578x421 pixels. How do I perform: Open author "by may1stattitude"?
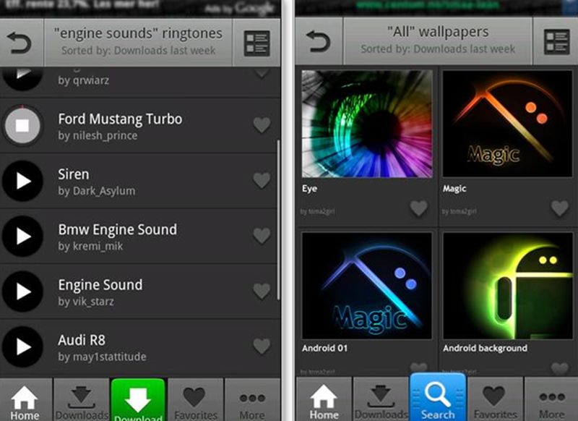pos(102,357)
